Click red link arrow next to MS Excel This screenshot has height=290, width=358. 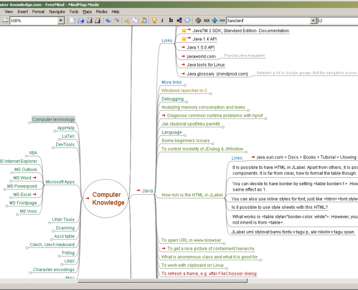[35, 194]
